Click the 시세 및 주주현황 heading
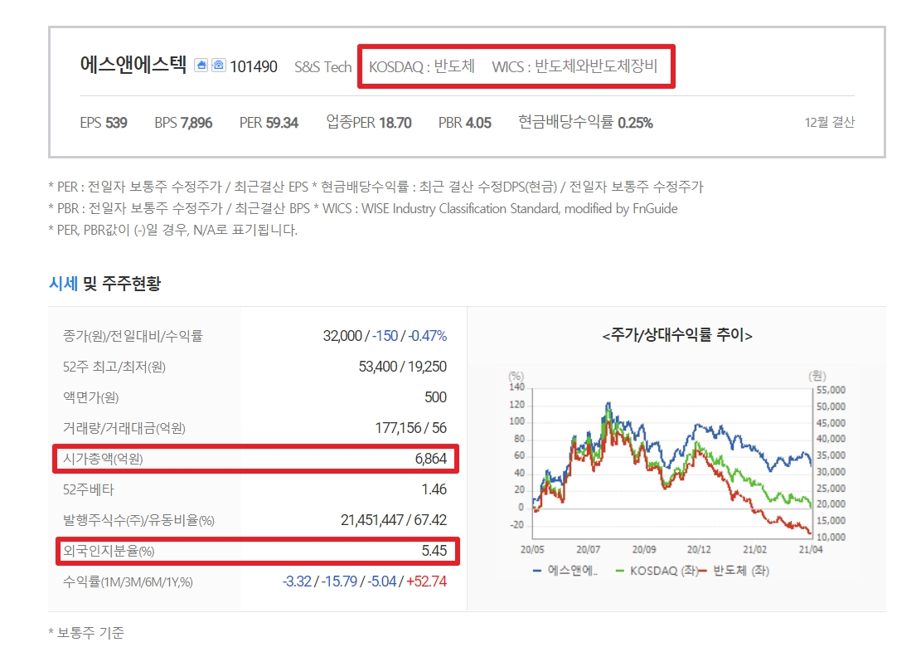 (x=104, y=284)
